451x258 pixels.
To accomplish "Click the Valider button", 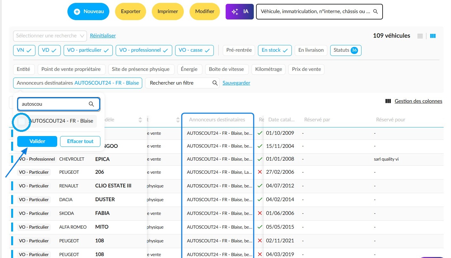I will [37, 141].
